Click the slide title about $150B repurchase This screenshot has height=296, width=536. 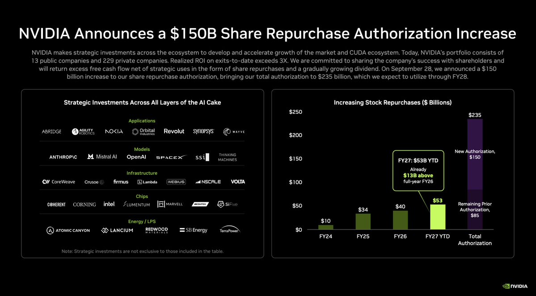click(x=267, y=33)
